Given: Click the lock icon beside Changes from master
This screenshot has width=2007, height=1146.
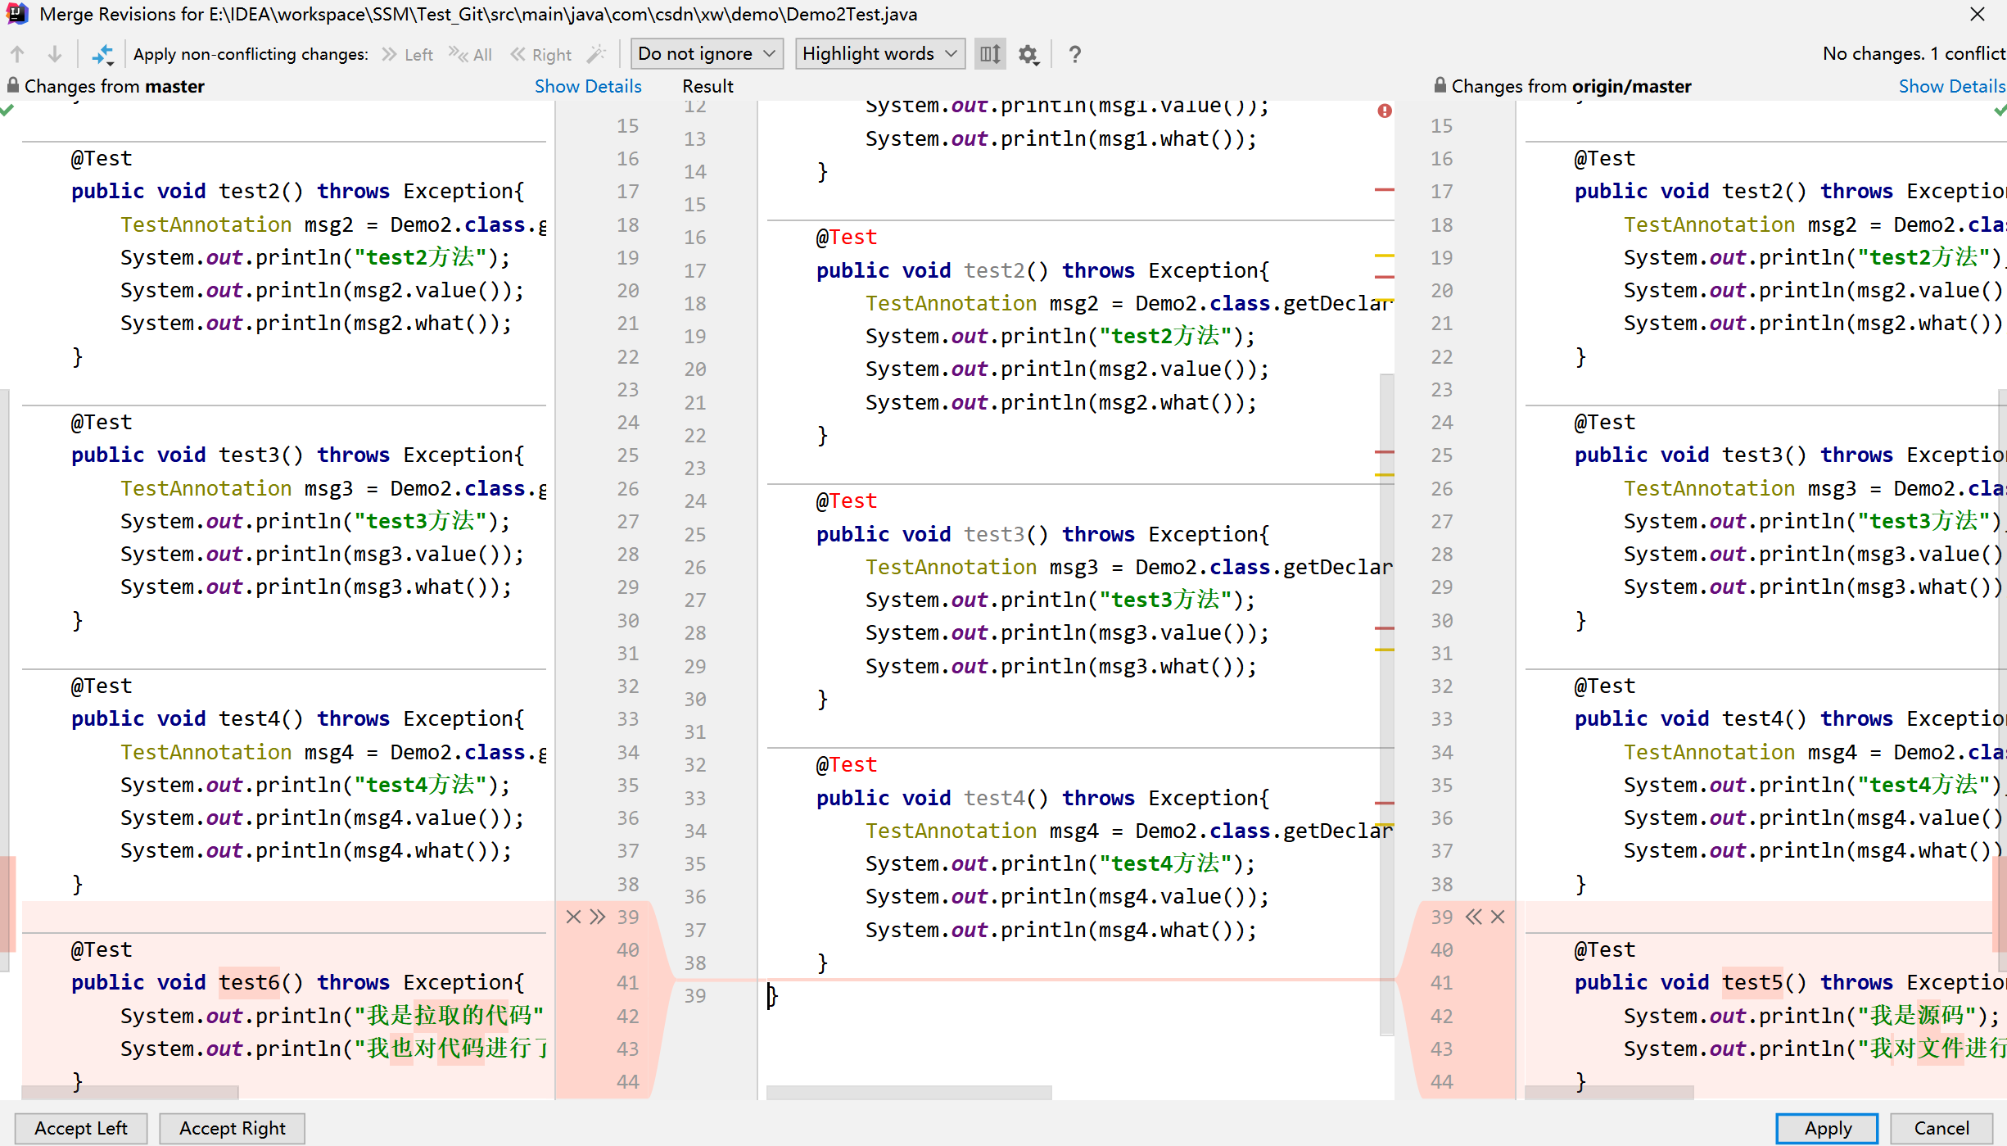Looking at the screenshot, I should [12, 85].
